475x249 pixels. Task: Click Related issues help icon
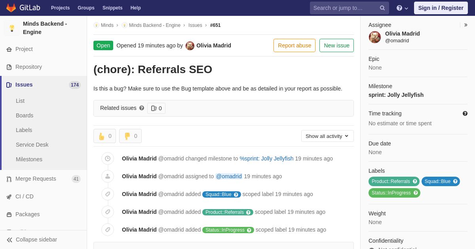pos(142,108)
